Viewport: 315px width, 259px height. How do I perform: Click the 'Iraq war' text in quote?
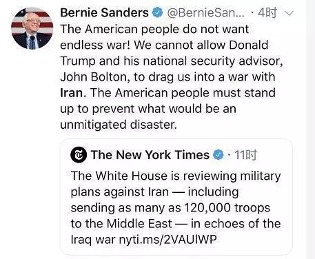tap(93, 240)
